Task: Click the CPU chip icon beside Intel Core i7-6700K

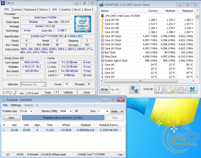Action: (x=102, y=16)
